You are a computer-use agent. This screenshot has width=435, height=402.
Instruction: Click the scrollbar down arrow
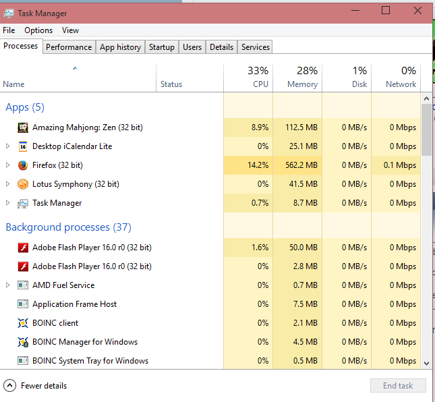(426, 363)
